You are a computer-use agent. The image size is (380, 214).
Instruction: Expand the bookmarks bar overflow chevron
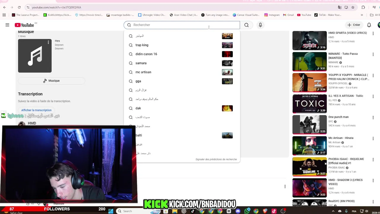point(362,15)
